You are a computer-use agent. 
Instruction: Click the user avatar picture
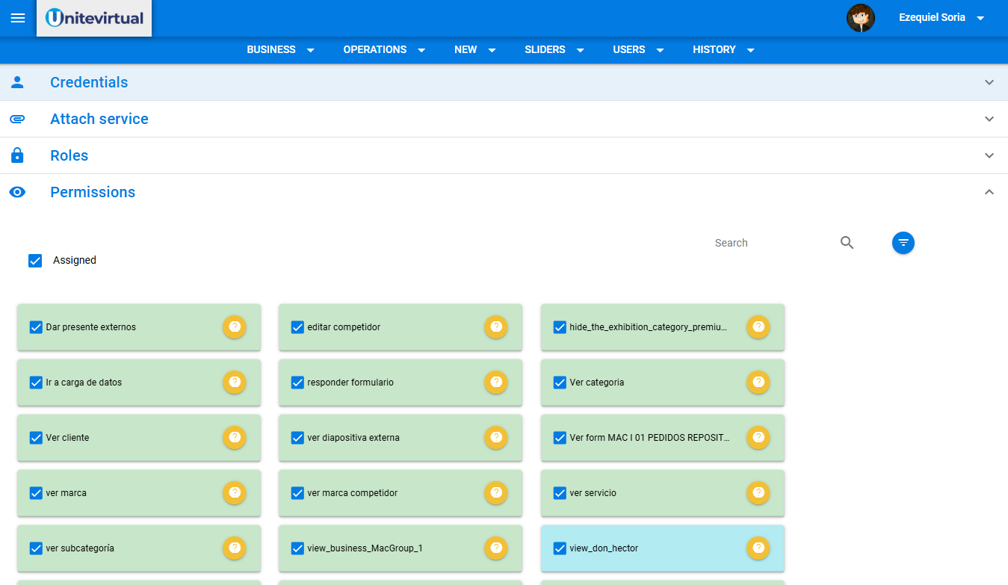click(860, 18)
